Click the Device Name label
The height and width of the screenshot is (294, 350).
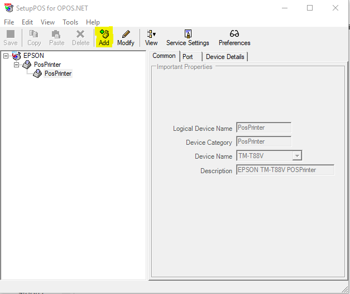point(213,156)
